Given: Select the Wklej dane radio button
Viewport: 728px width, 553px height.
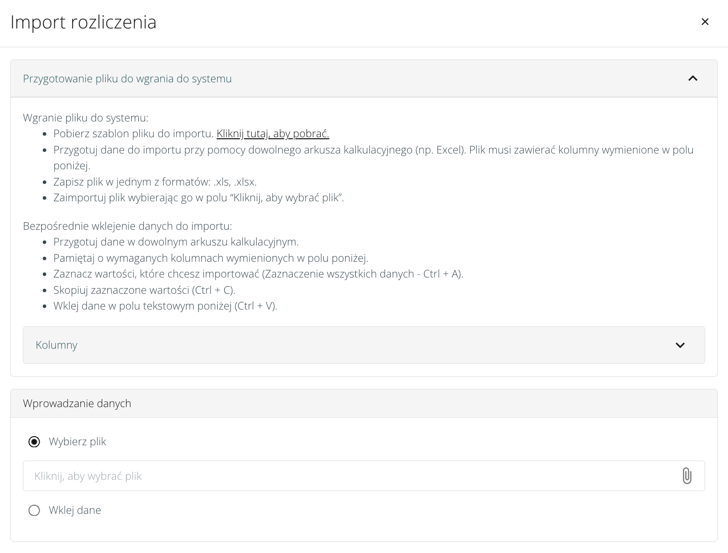Looking at the screenshot, I should [x=34, y=510].
